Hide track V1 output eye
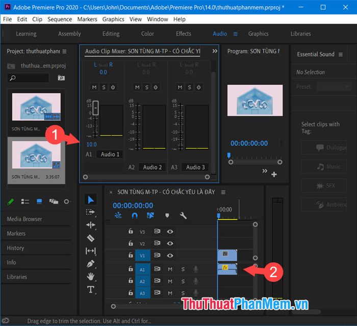Screen dimensions: 357x326 [x=170, y=256]
